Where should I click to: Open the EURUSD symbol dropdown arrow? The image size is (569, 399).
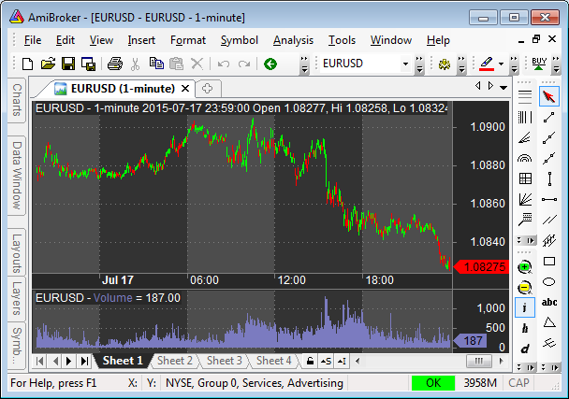pyautogui.click(x=405, y=64)
